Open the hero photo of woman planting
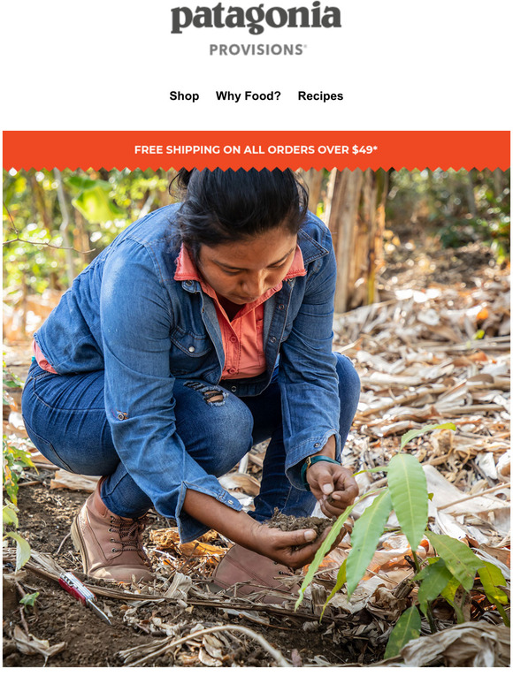The width and height of the screenshot is (513, 684). click(x=256, y=418)
